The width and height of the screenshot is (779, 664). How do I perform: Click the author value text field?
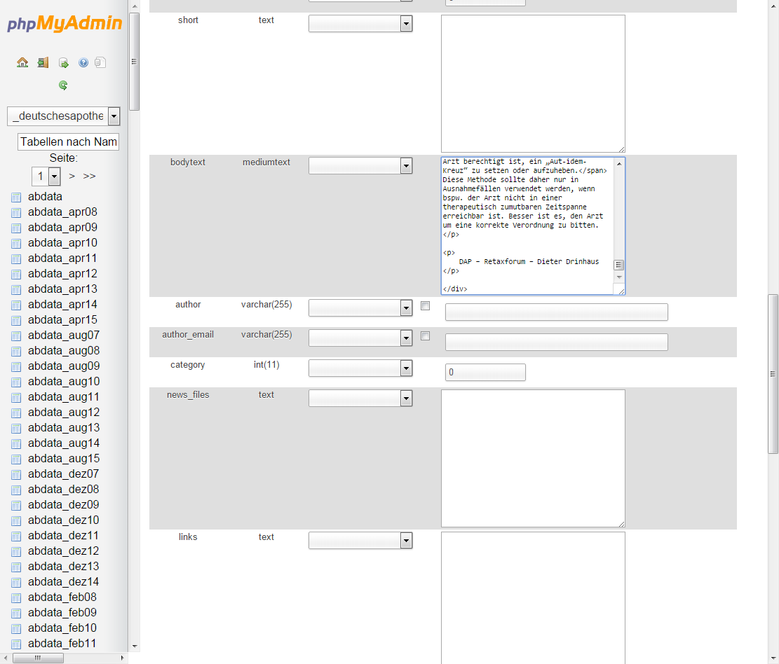point(556,312)
